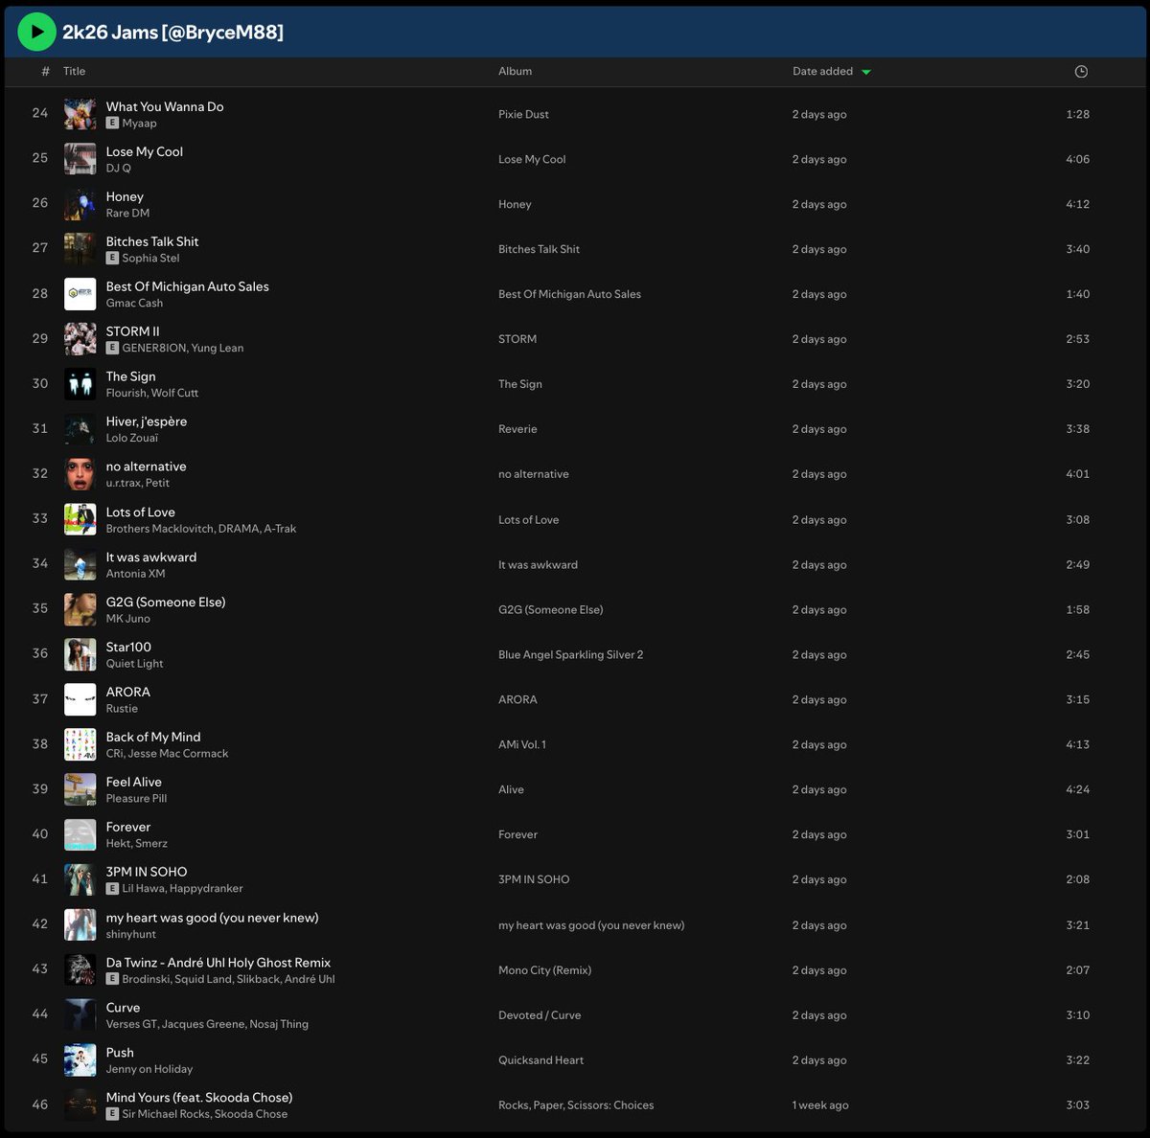Open the Lose My Cool cover thumbnail
The width and height of the screenshot is (1150, 1138).
pyautogui.click(x=80, y=159)
